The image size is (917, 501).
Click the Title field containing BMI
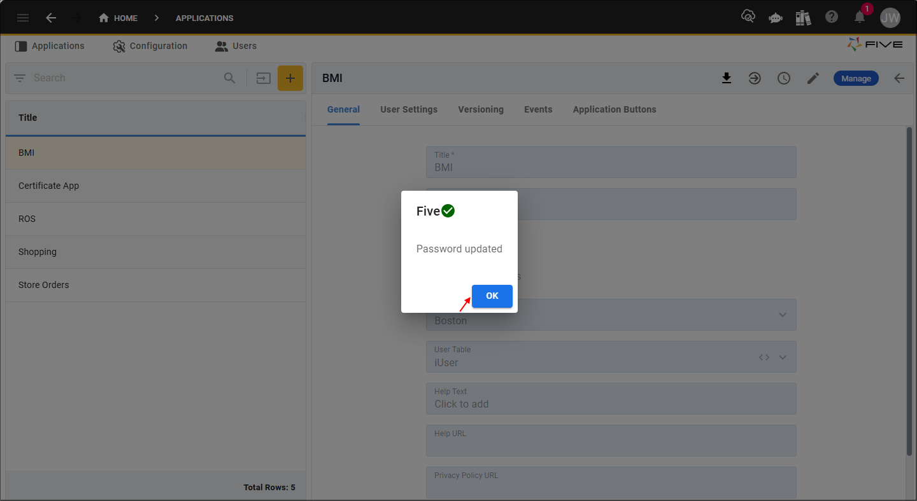coord(611,162)
